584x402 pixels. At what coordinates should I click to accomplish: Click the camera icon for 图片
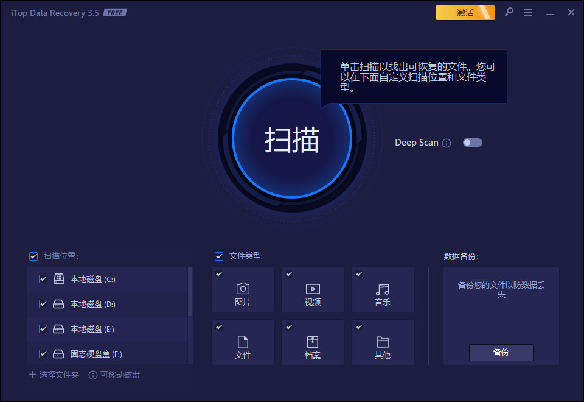243,289
